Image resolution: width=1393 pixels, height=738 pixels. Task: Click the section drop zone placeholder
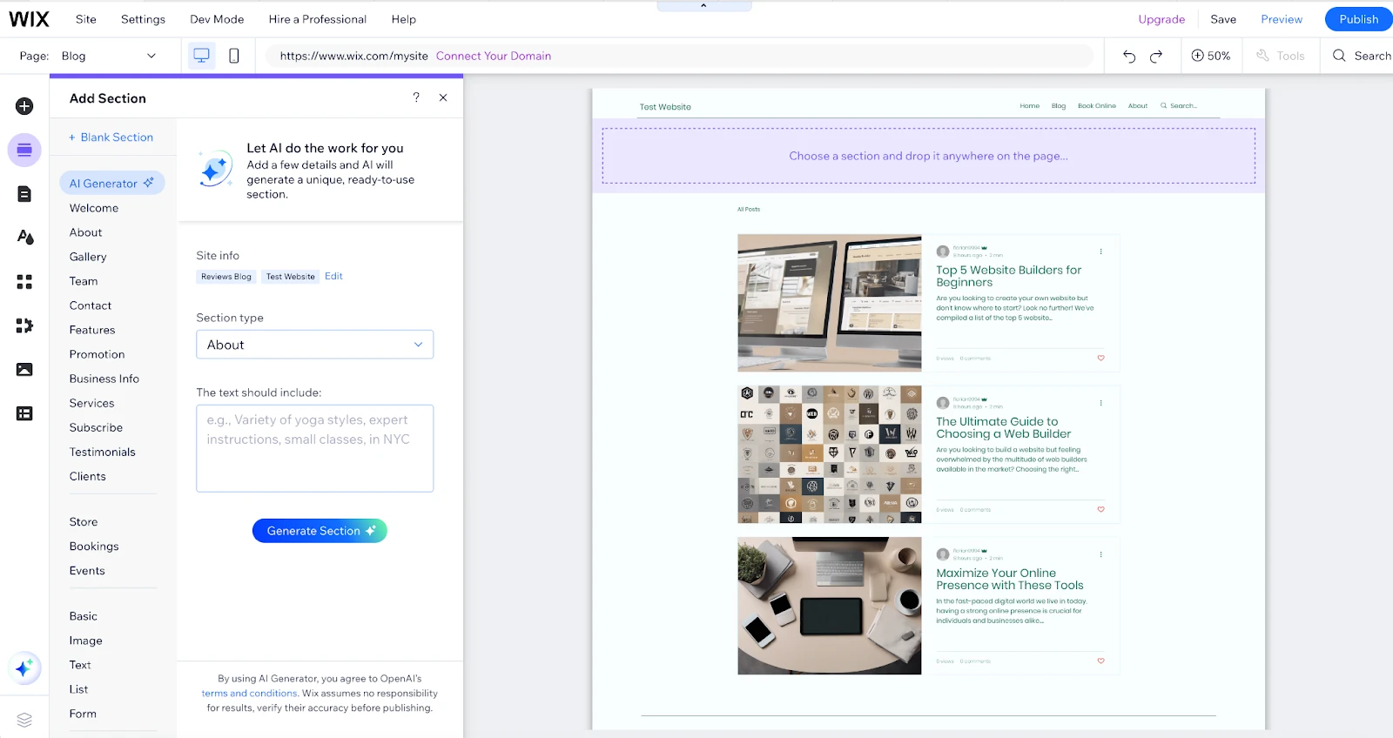pyautogui.click(x=928, y=156)
